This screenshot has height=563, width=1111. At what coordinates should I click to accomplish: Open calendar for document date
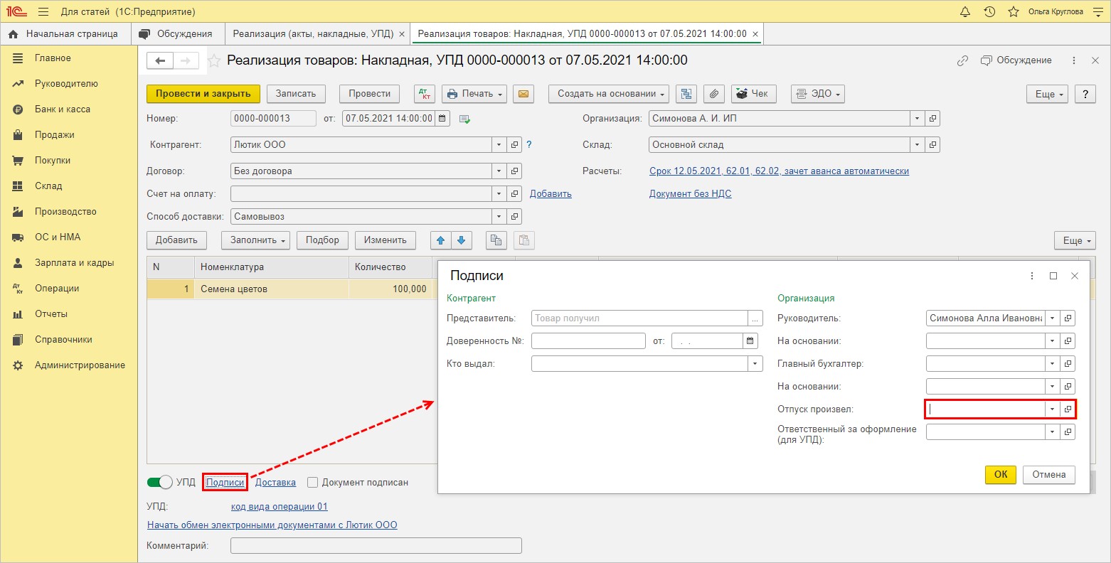pos(442,119)
